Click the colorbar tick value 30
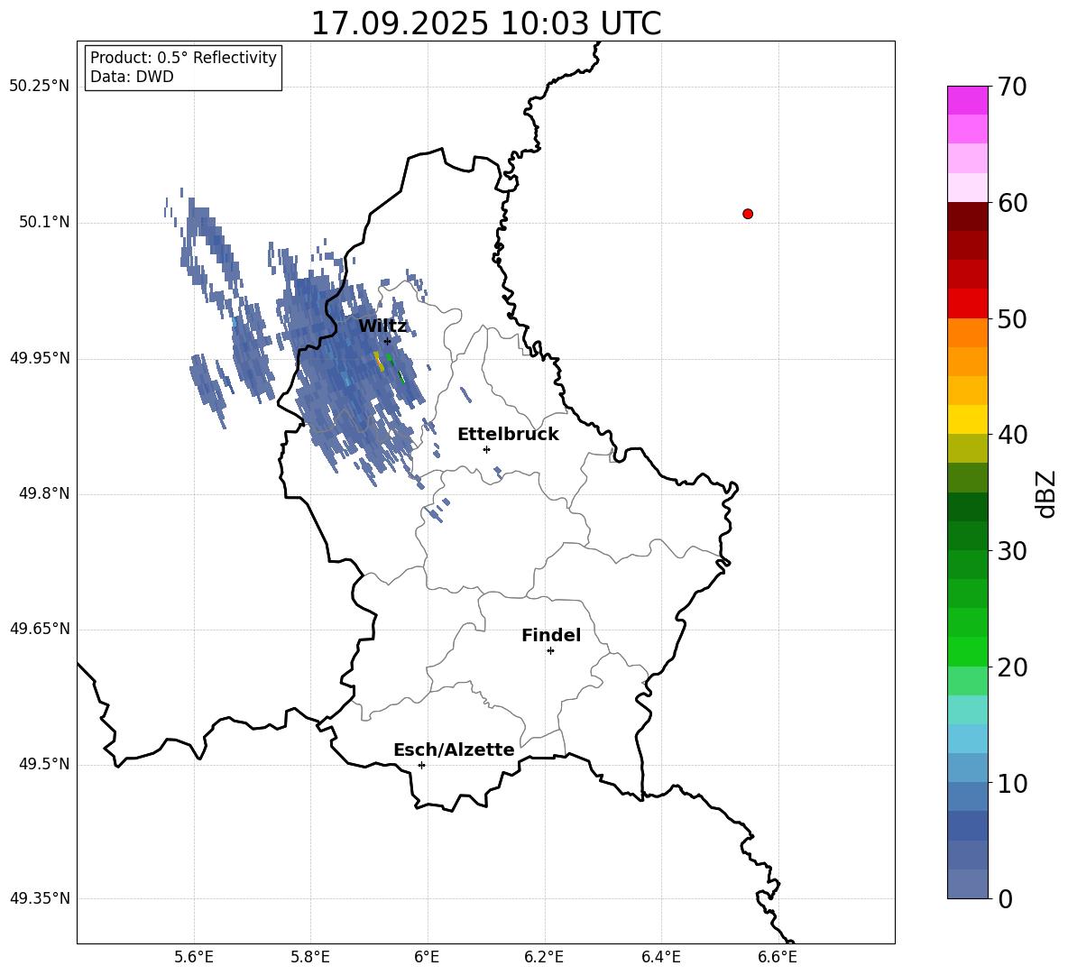This screenshot has width=1068, height=975. 1012,551
